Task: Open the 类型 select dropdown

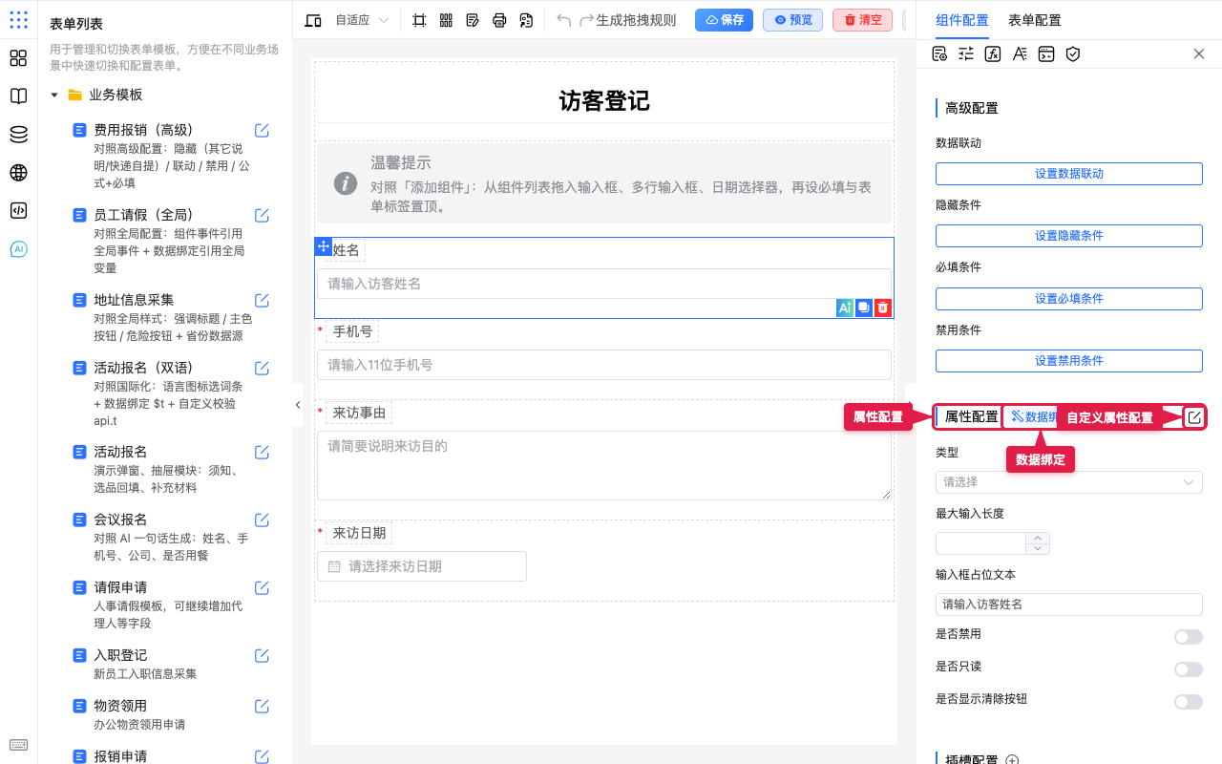Action: pos(1069,482)
